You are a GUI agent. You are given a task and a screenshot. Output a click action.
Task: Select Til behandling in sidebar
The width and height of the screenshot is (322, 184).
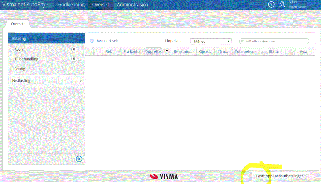pyautogui.click(x=26, y=59)
